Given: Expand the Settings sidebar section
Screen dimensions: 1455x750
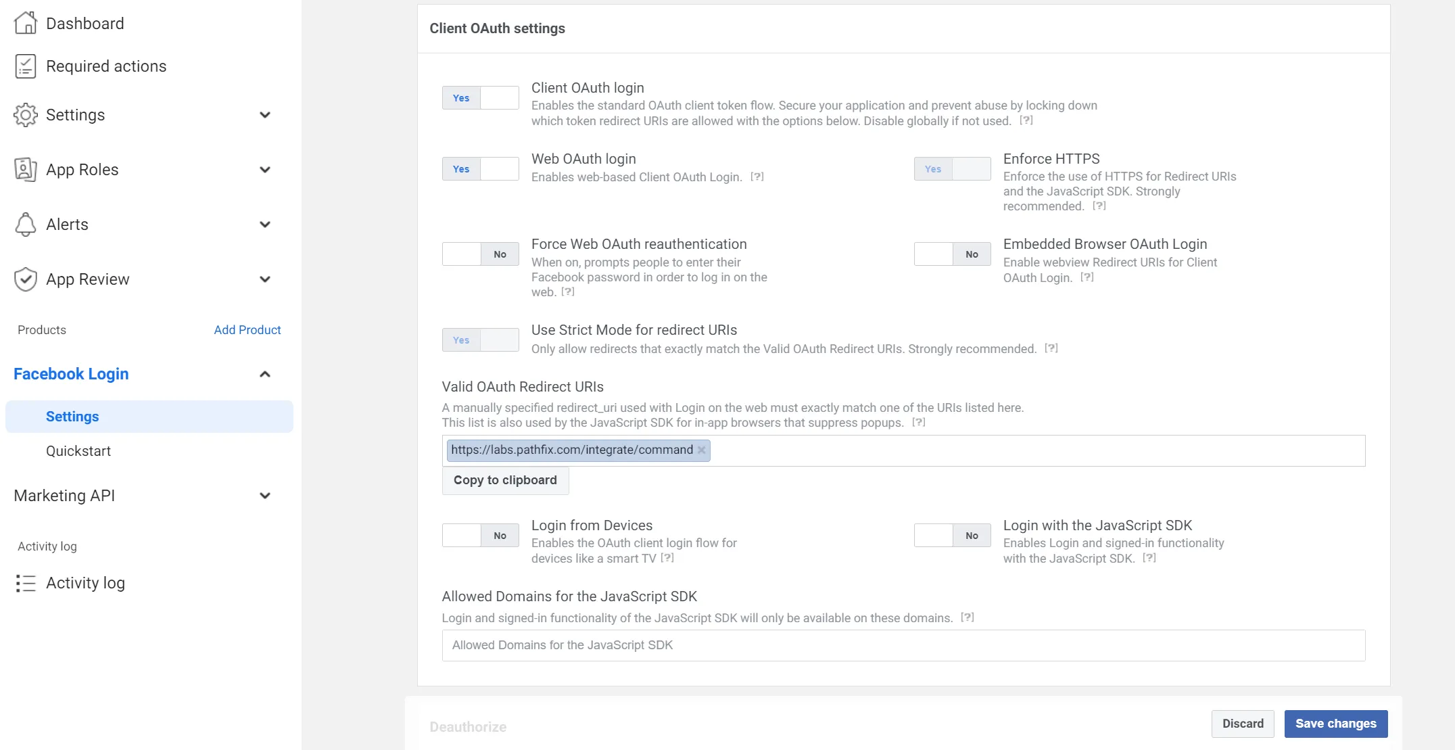Looking at the screenshot, I should coord(265,115).
